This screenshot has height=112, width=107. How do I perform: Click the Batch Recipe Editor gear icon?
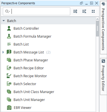point(9,68)
